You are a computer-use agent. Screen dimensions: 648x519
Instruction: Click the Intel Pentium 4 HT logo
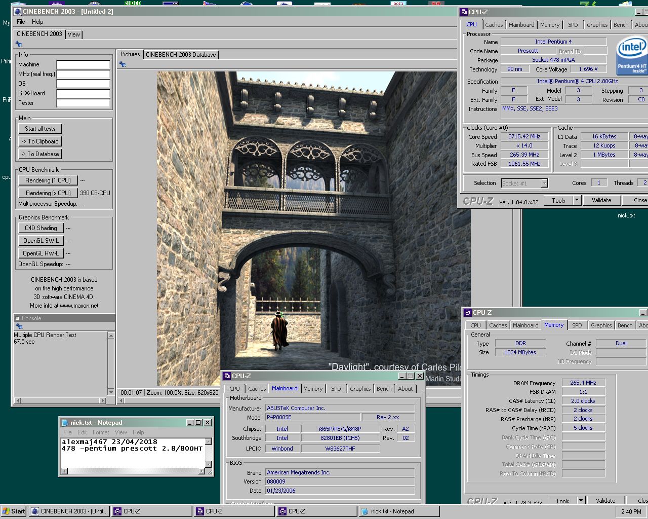632,56
